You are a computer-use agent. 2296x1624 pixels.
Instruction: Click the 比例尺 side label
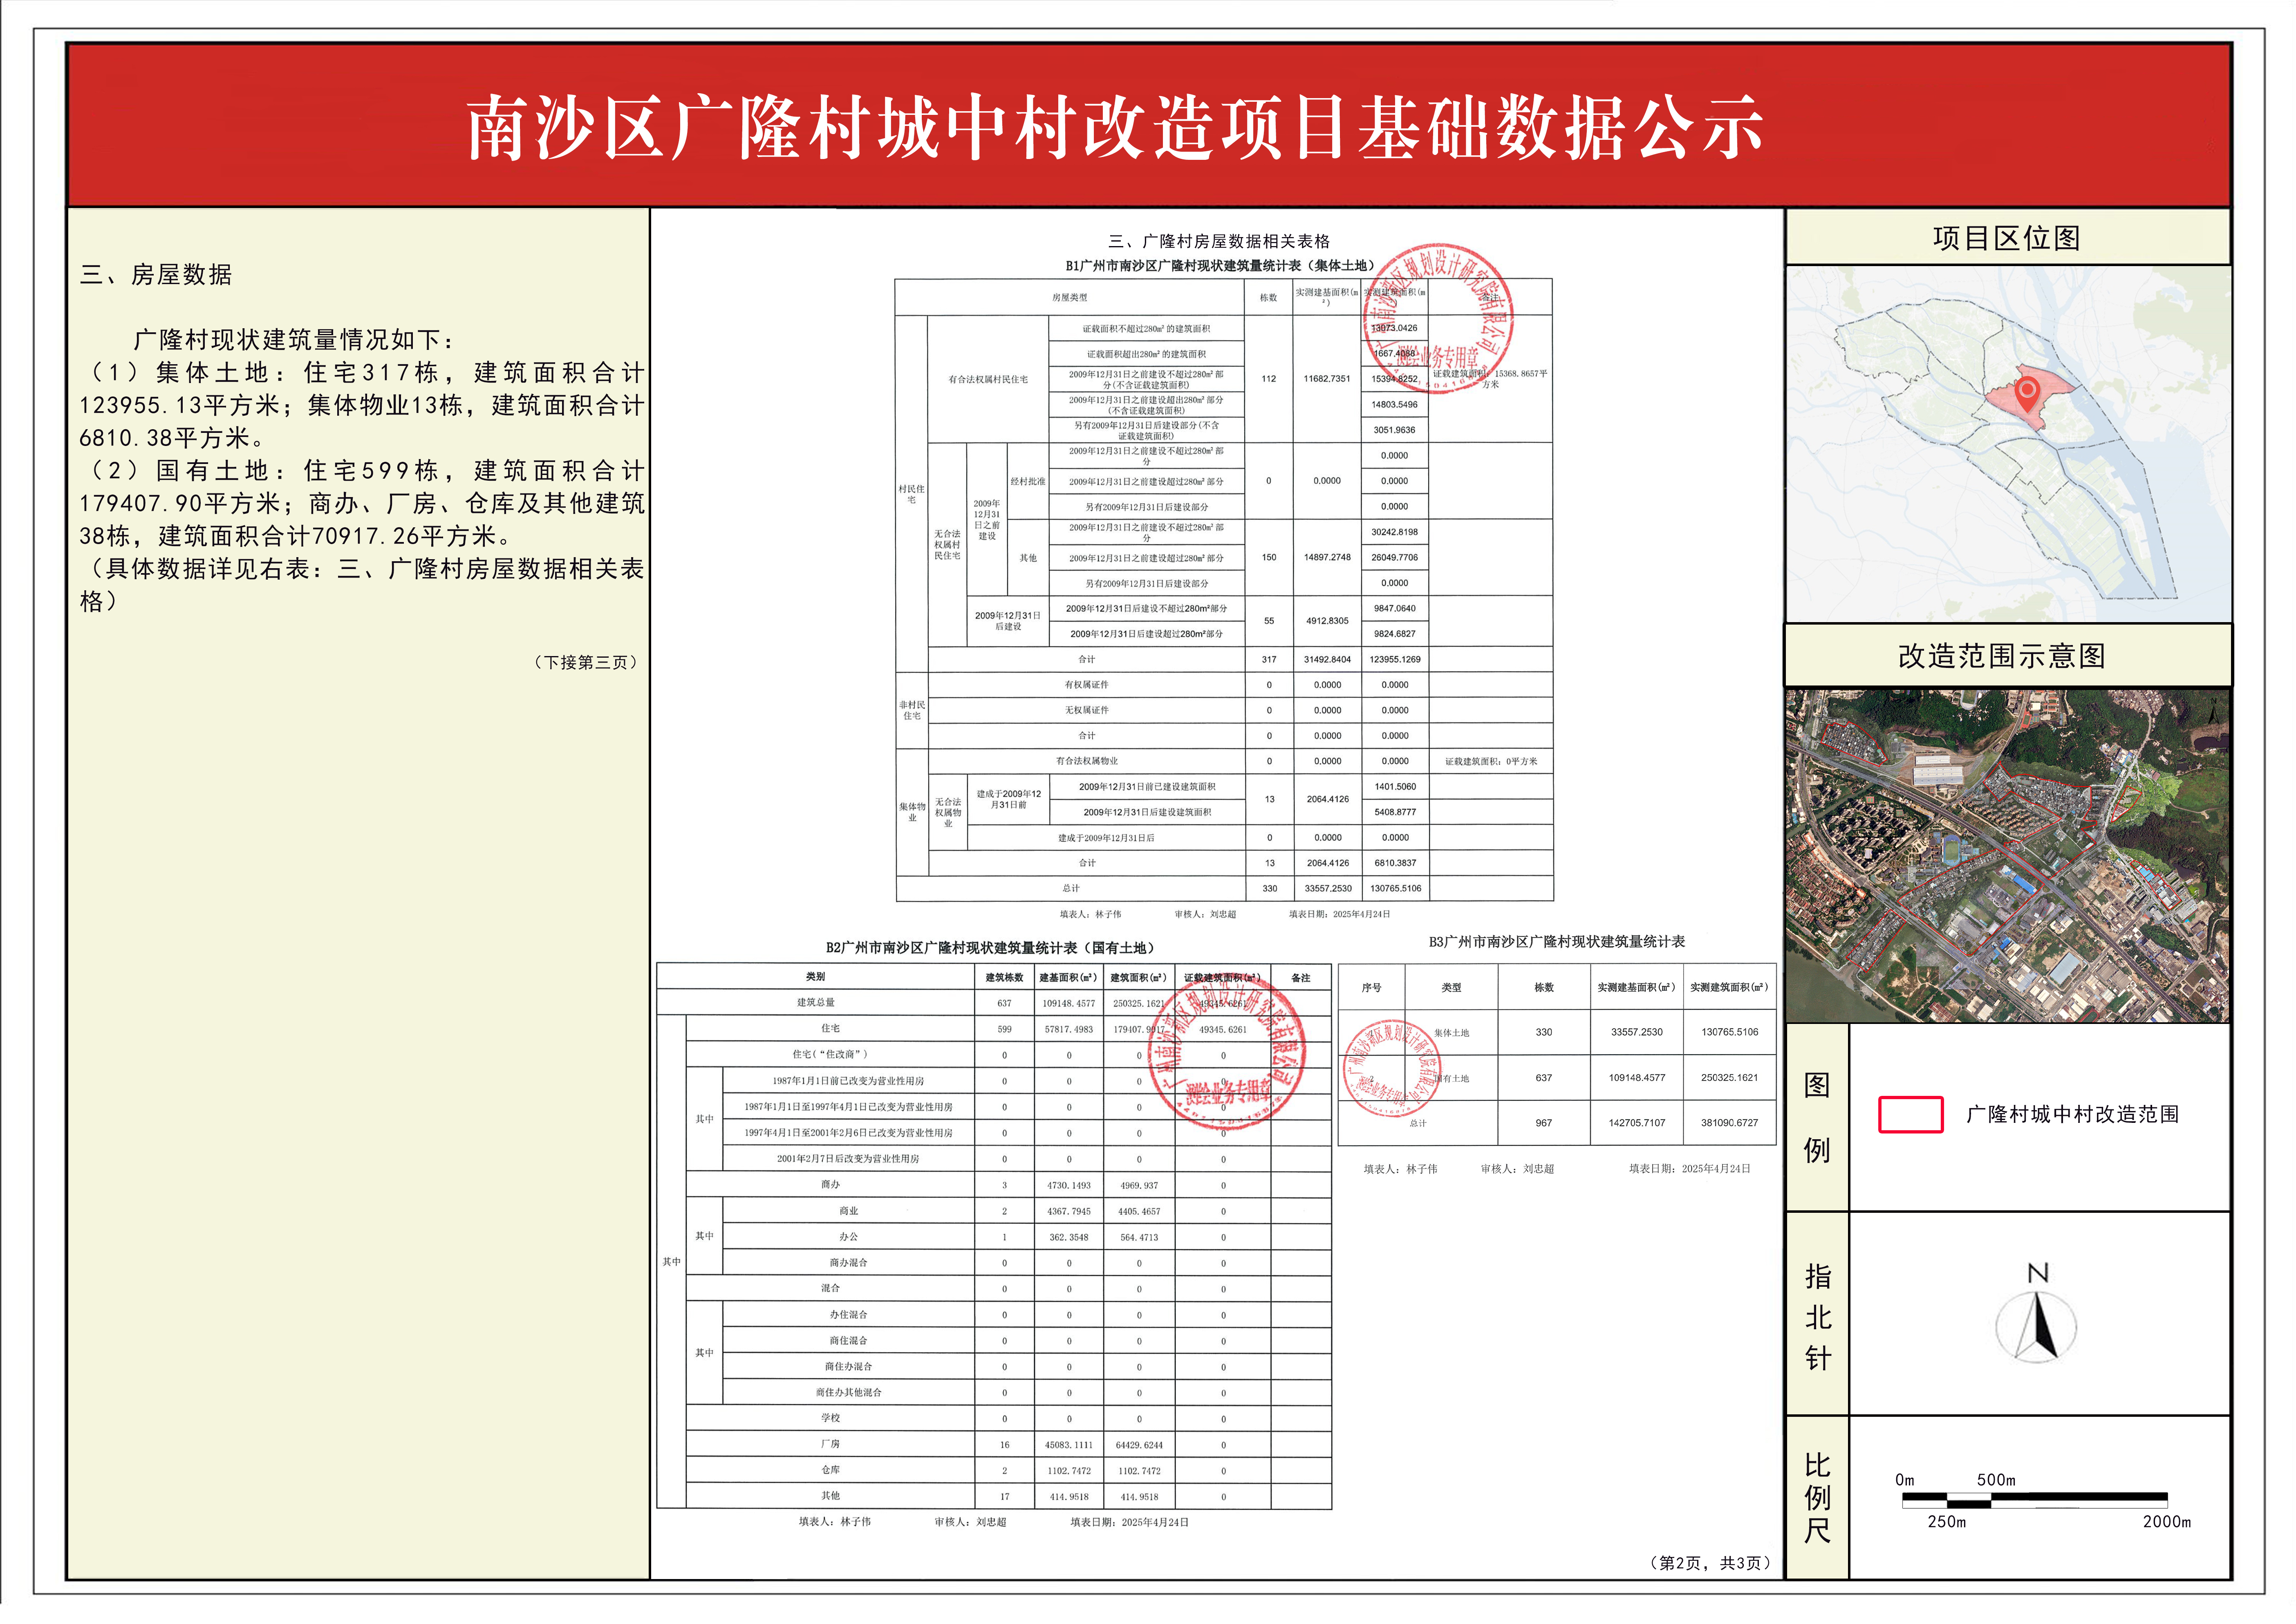point(1818,1498)
